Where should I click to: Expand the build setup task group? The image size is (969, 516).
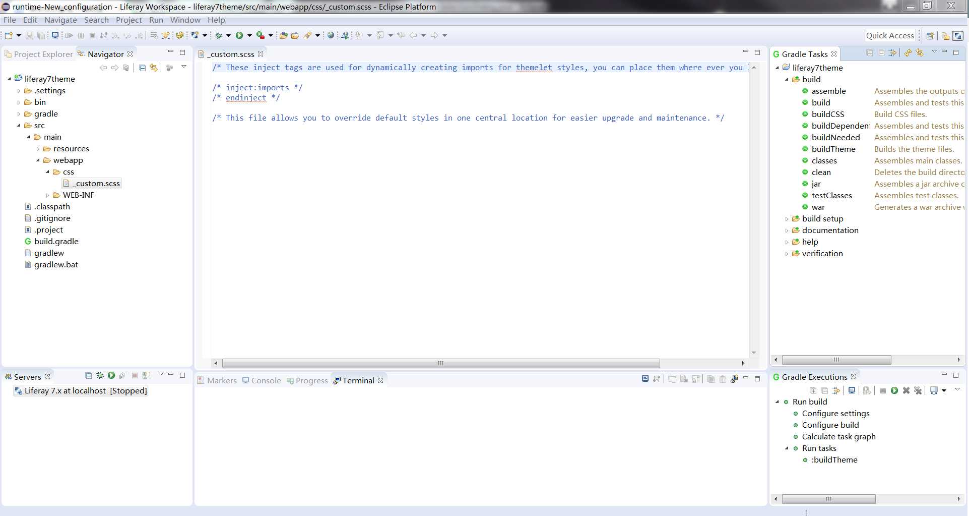pos(787,219)
